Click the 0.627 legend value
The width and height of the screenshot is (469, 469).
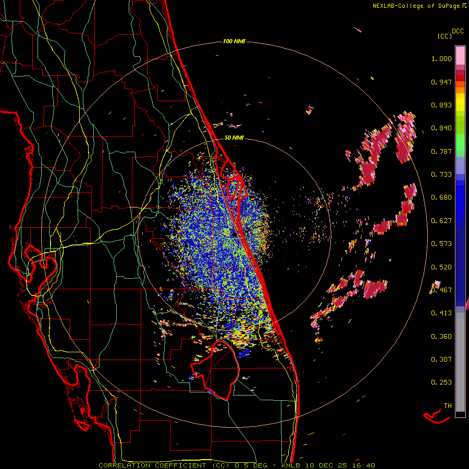(441, 221)
